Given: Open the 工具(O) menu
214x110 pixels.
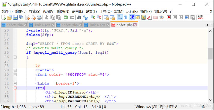Looking at the screenshot, I should [x=105, y=12].
